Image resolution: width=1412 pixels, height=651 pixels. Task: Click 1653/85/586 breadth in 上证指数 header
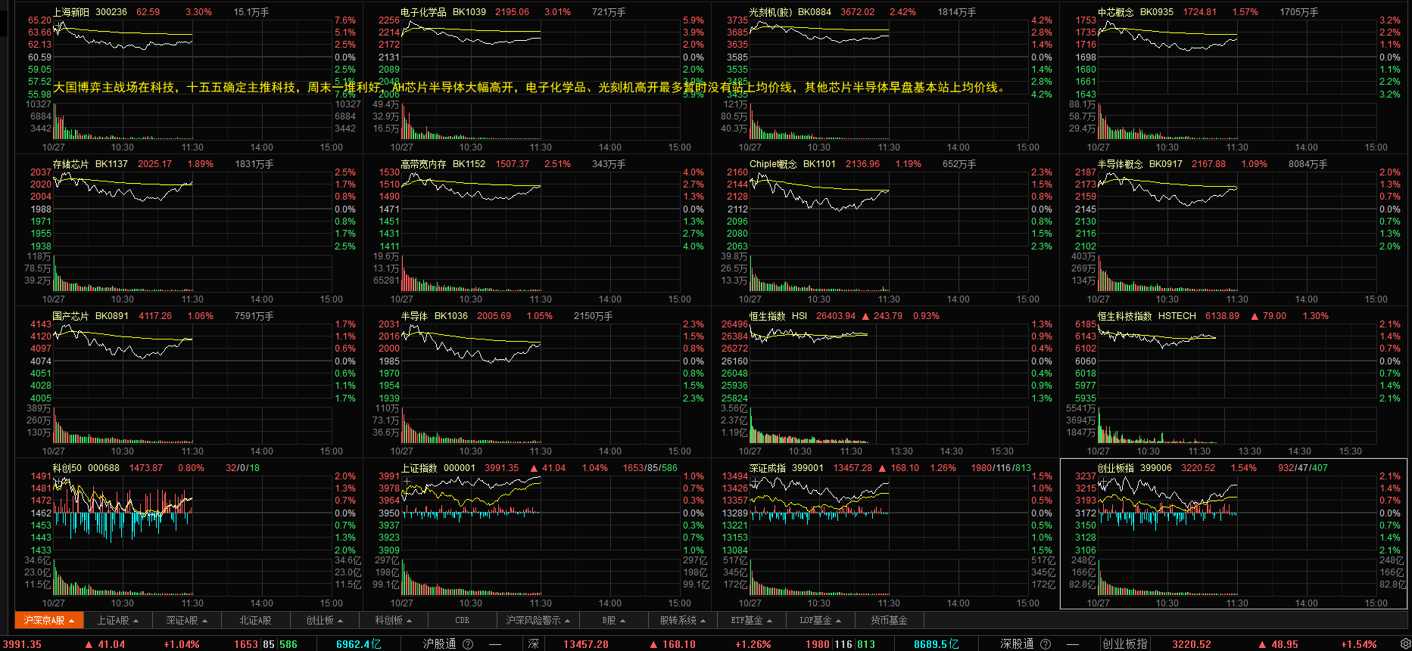click(x=650, y=468)
